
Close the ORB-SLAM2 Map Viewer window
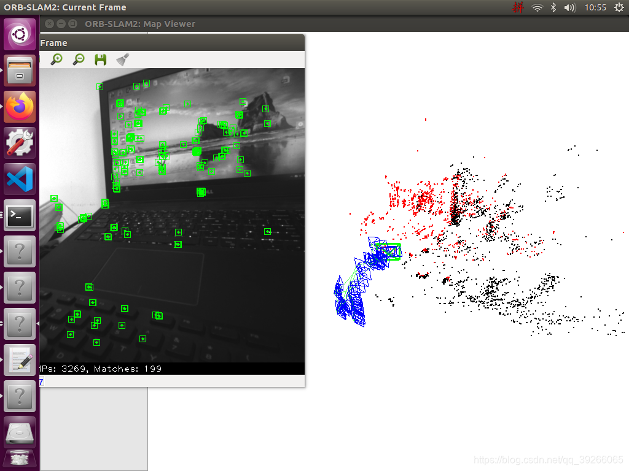[x=49, y=24]
